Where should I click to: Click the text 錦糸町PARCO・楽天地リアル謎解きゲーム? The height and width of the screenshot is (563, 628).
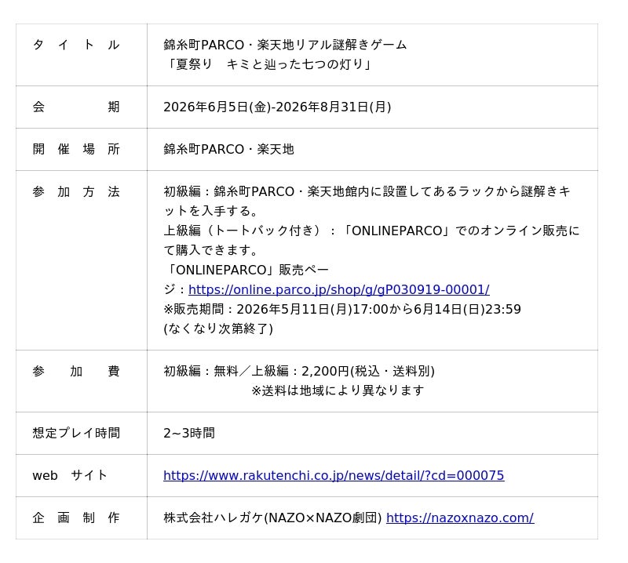(x=285, y=45)
